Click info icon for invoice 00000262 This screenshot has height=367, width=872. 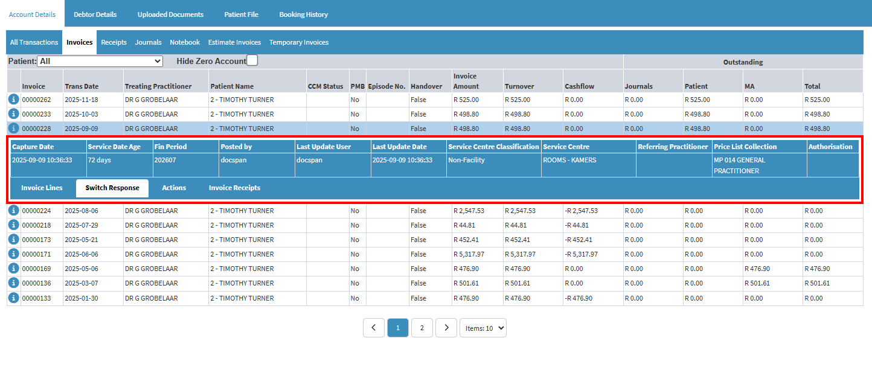click(13, 100)
